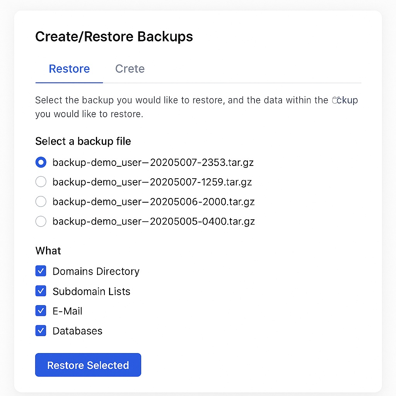Select the 20205007-2353 backup radio button
Image resolution: width=396 pixels, height=396 pixels.
tap(41, 162)
